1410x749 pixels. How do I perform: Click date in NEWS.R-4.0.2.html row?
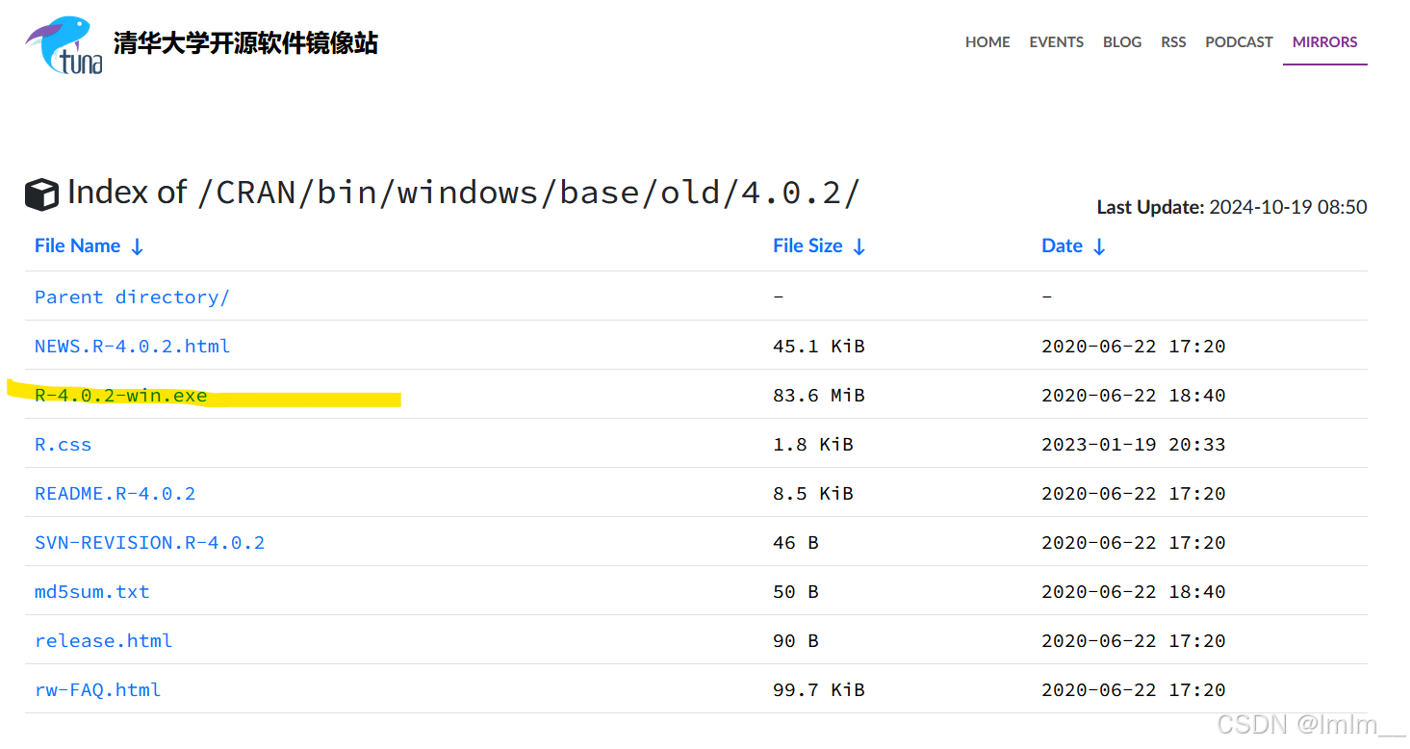[1133, 346]
